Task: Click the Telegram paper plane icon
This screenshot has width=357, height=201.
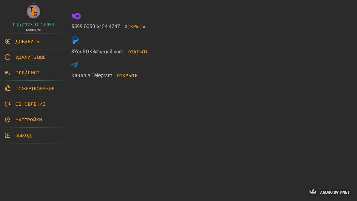Action: pyautogui.click(x=75, y=64)
